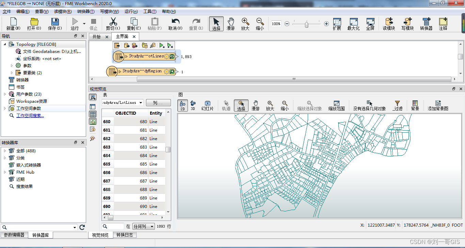
Task: Click the 保存 (Save) disk icon
Action: click(x=55, y=22)
